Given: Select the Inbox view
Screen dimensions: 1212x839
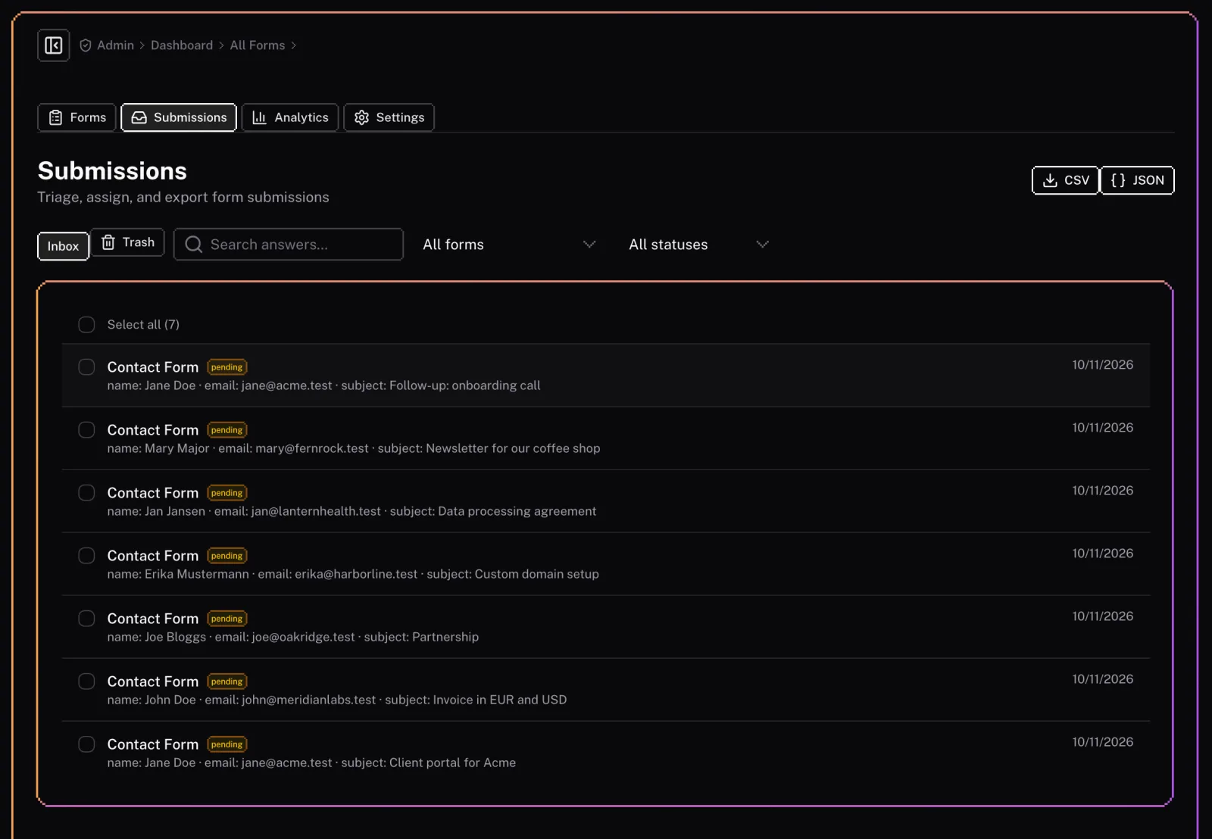Looking at the screenshot, I should pos(63,246).
